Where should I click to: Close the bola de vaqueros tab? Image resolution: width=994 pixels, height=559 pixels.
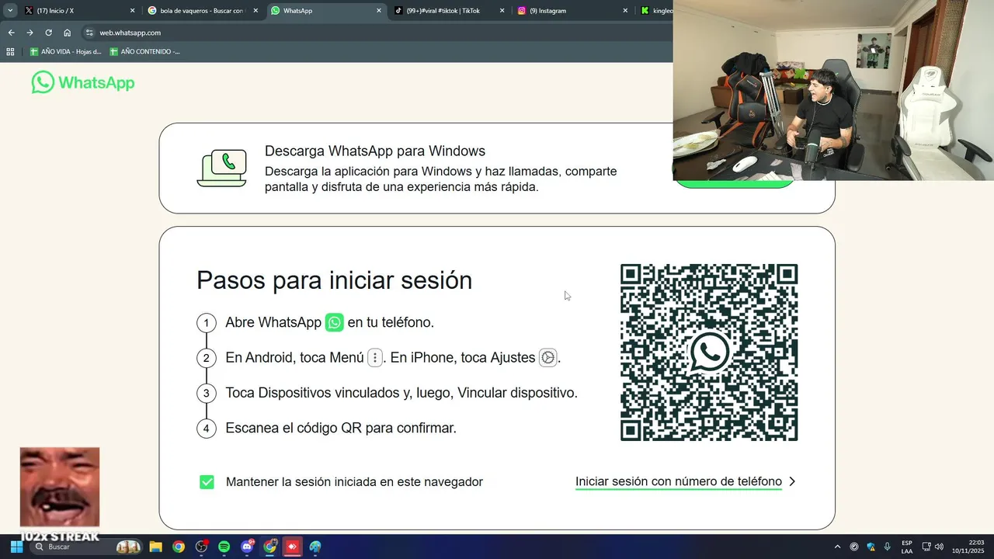tap(255, 11)
